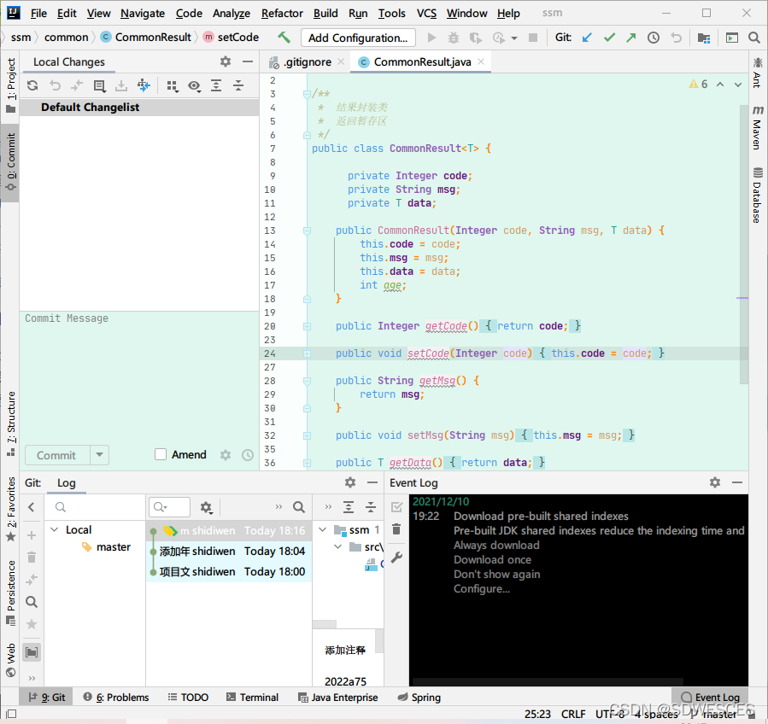Click the Git log text filter field
The width and height of the screenshot is (768, 724).
click(169, 507)
